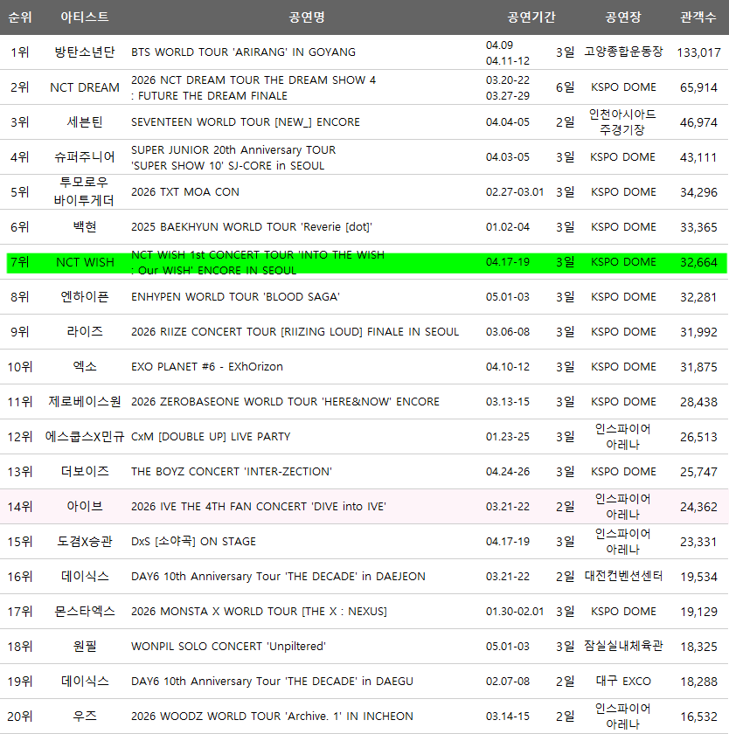Viewport: 729px width, 734px height.
Task: Select EXO PLANET #6 - EXhOrizon title
Action: [207, 366]
